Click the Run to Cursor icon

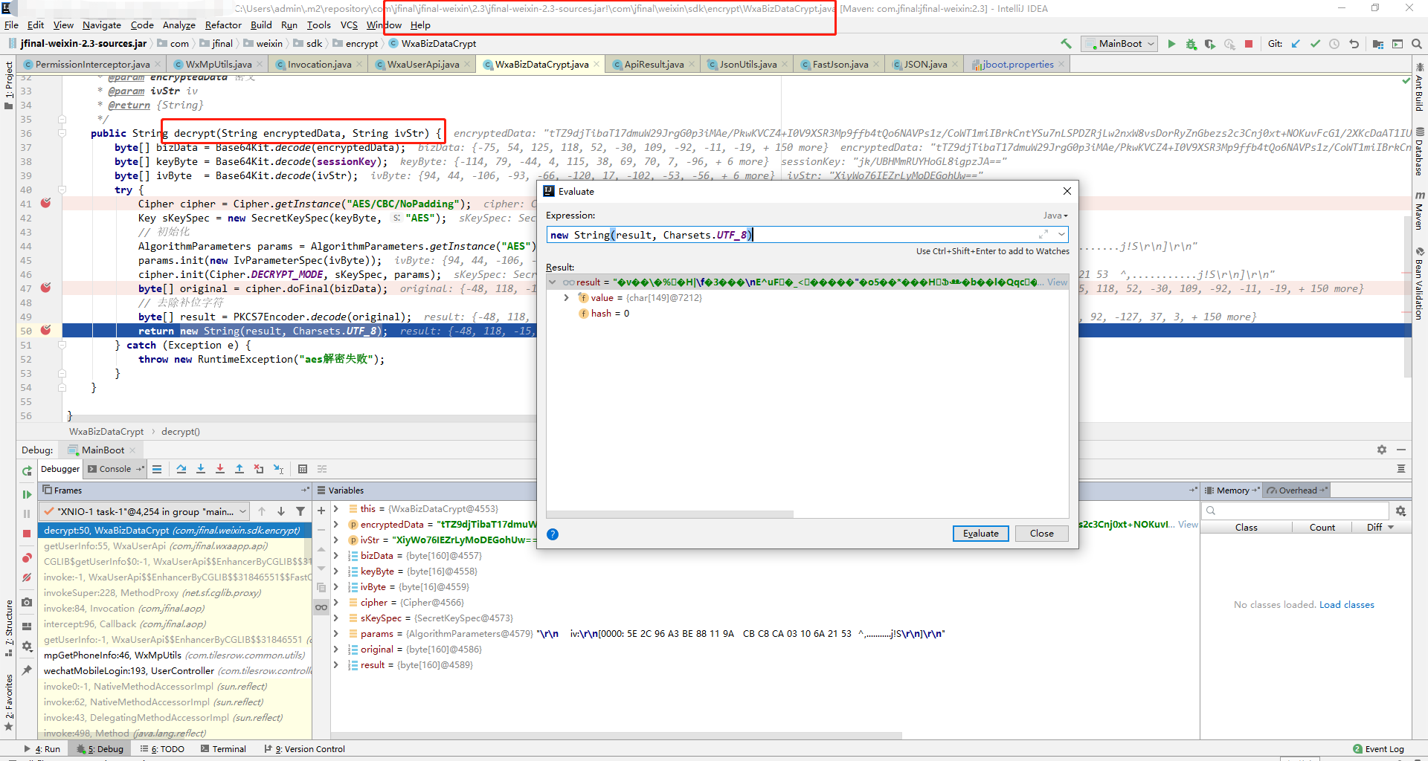pos(278,469)
